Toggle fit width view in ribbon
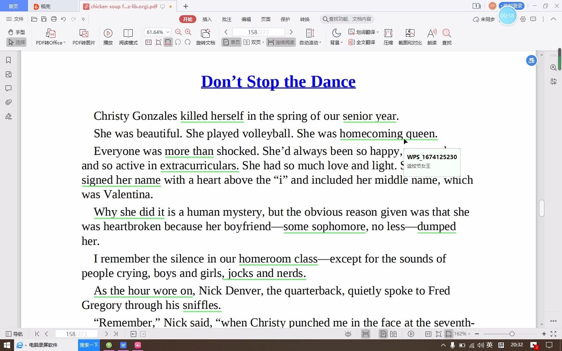This screenshot has height=351, width=562. tap(168, 42)
